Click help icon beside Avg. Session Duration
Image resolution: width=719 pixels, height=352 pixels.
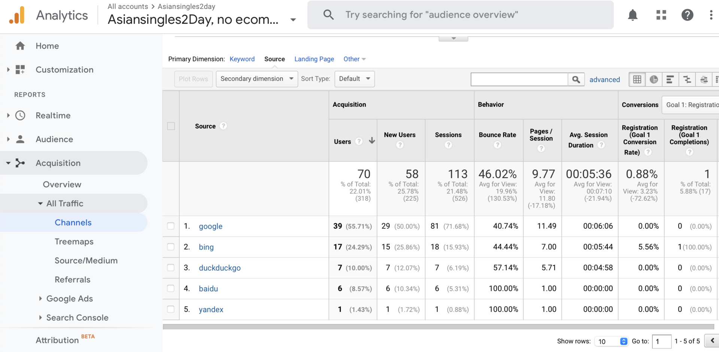click(601, 145)
